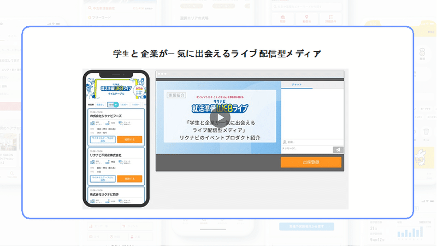
Task: Select the 13:30~ time filter chip
Action: coord(124,104)
